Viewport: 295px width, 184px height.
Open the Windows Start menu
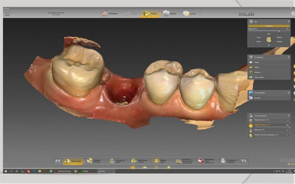(6, 171)
